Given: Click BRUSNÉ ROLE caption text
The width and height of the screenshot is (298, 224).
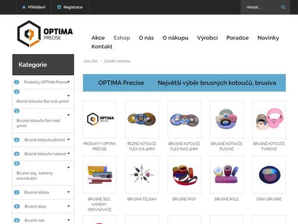Looking at the screenshot, I should point(226,199).
